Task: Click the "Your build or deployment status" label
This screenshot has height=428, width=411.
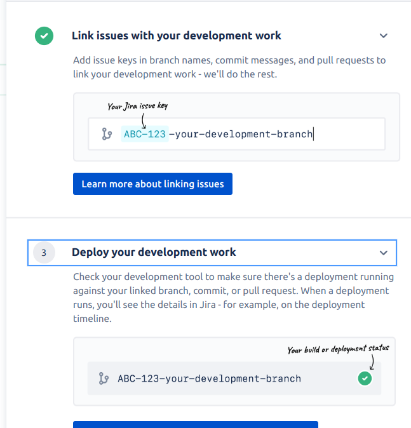Action: pyautogui.click(x=338, y=349)
